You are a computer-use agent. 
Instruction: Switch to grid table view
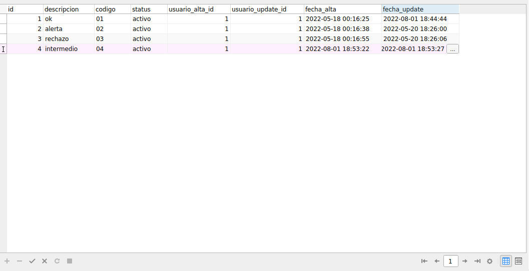point(506,261)
